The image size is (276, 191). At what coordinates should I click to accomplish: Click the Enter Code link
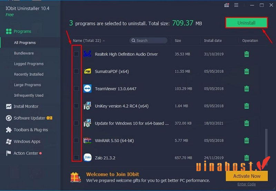246,184
